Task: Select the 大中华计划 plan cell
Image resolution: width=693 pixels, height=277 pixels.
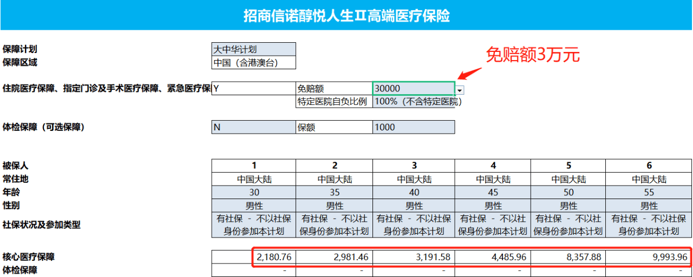Action: coord(254,49)
